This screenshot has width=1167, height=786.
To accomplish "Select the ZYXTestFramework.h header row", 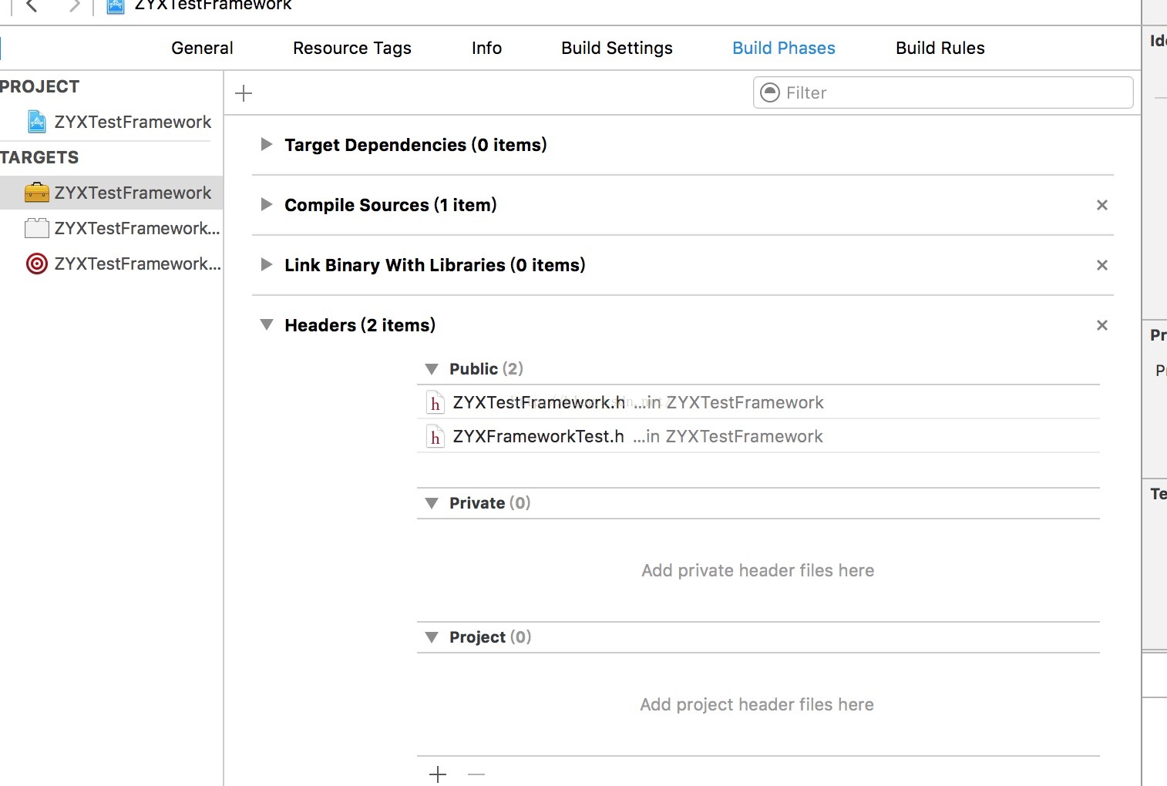I will coord(758,402).
